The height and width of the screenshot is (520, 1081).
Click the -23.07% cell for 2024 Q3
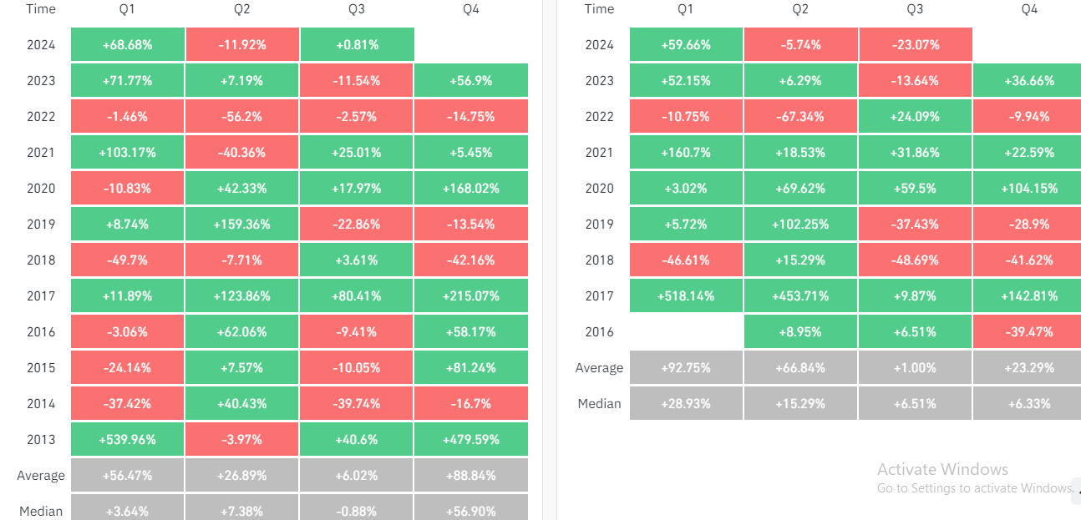tap(915, 45)
